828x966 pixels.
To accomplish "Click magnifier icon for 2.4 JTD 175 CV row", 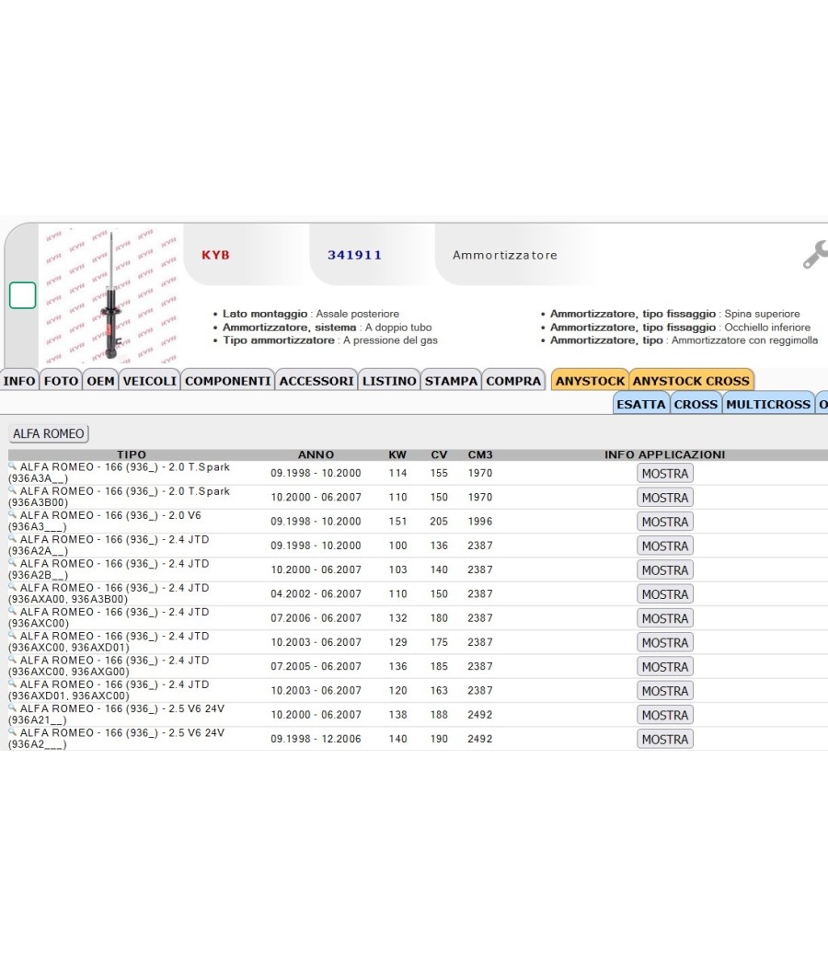I will tap(12, 635).
